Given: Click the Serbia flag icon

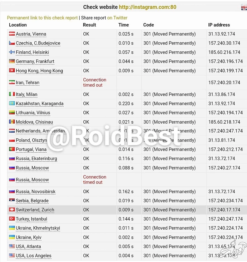Looking at the screenshot, I should point(12,201).
